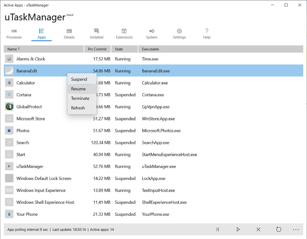The height and width of the screenshot is (239, 307).
Task: Select the Your Phone app name
Action: [x=27, y=214]
